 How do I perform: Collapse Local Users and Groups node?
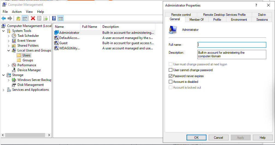[x=8, y=50]
